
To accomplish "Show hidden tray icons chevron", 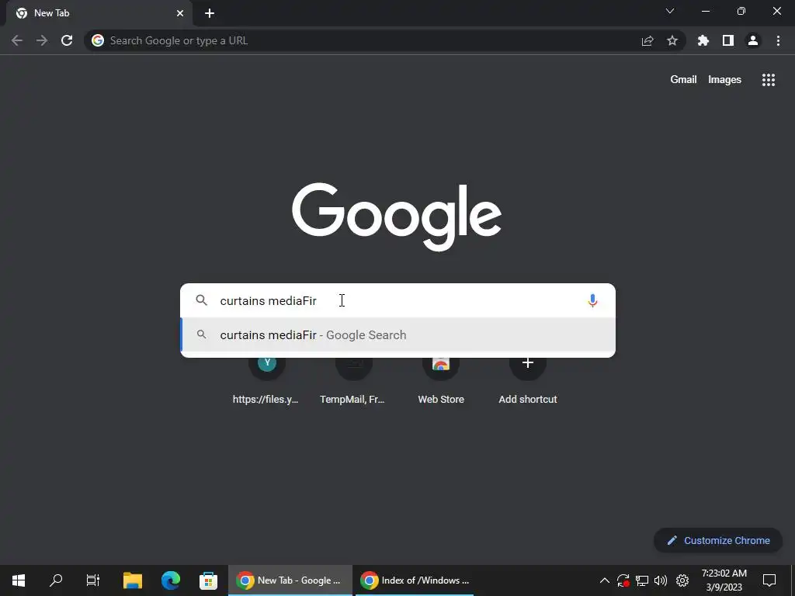I will tap(604, 580).
